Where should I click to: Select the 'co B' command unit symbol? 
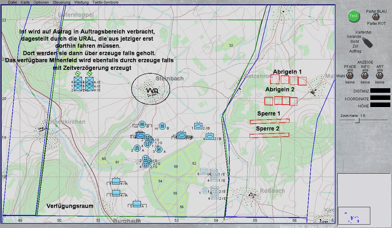tap(142, 124)
